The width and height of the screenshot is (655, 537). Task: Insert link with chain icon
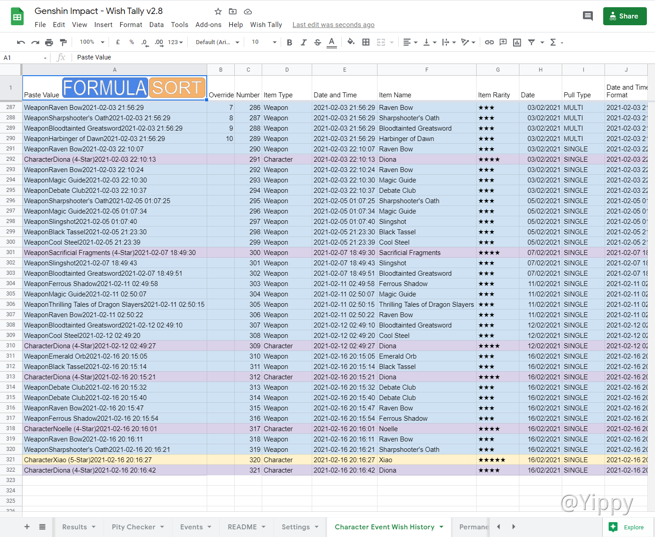click(489, 42)
